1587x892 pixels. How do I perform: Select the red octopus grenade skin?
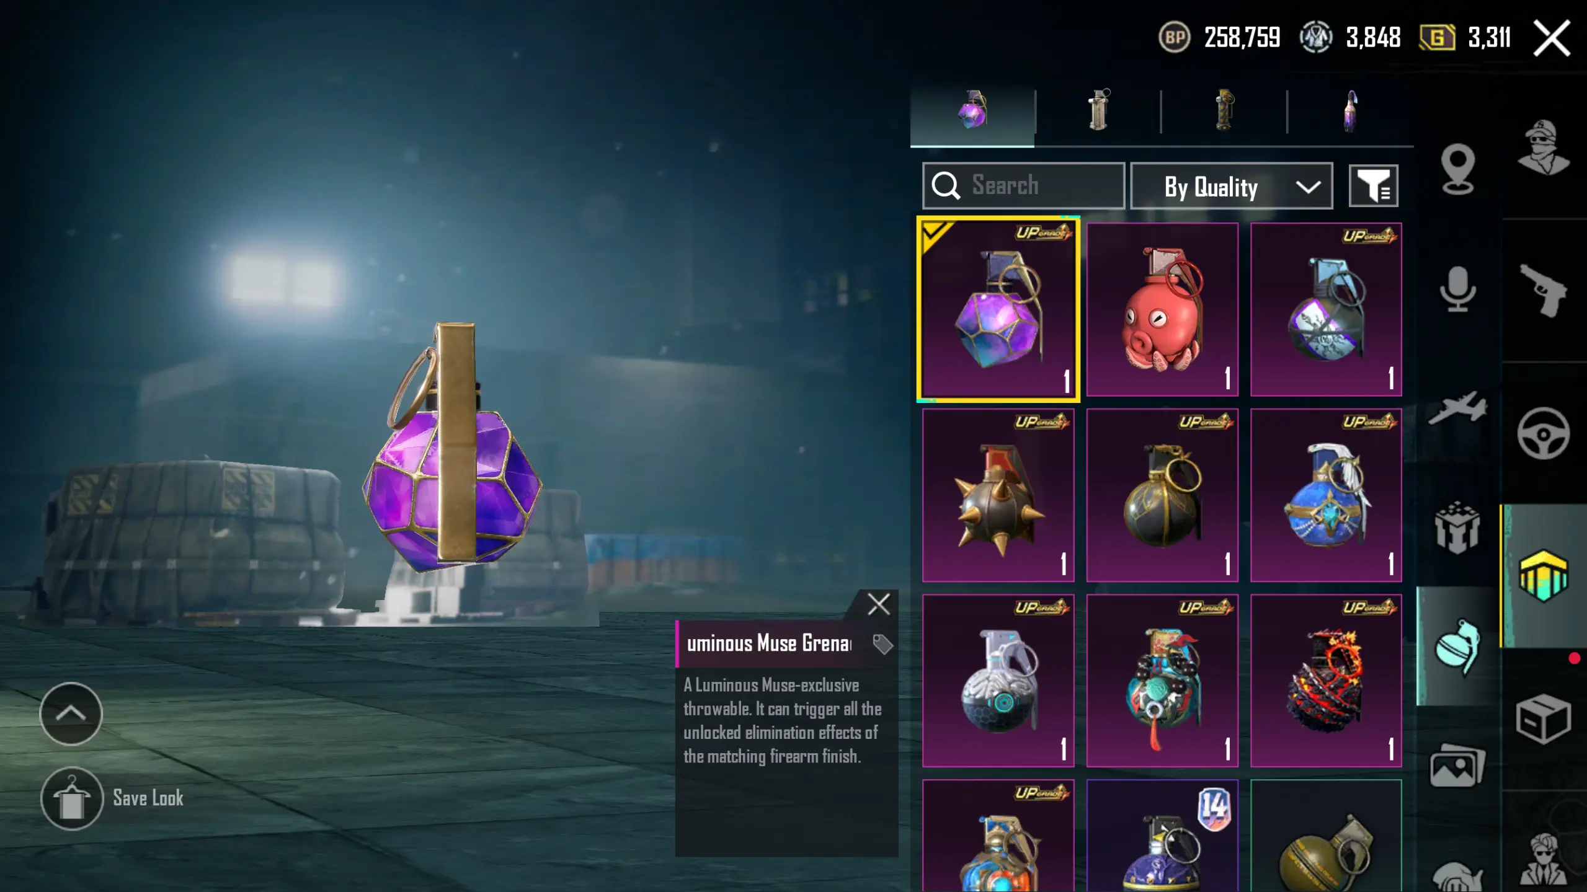point(1162,309)
